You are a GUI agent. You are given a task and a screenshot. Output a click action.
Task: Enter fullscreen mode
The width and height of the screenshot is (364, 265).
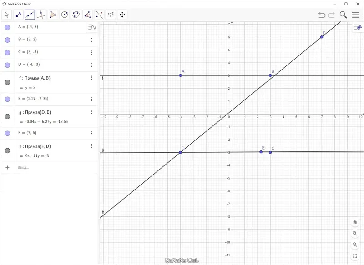pyautogui.click(x=355, y=256)
